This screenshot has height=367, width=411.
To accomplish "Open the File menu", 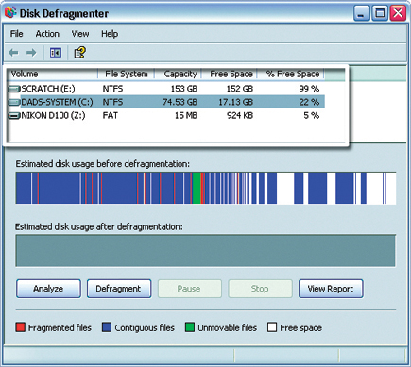I will click(x=16, y=34).
